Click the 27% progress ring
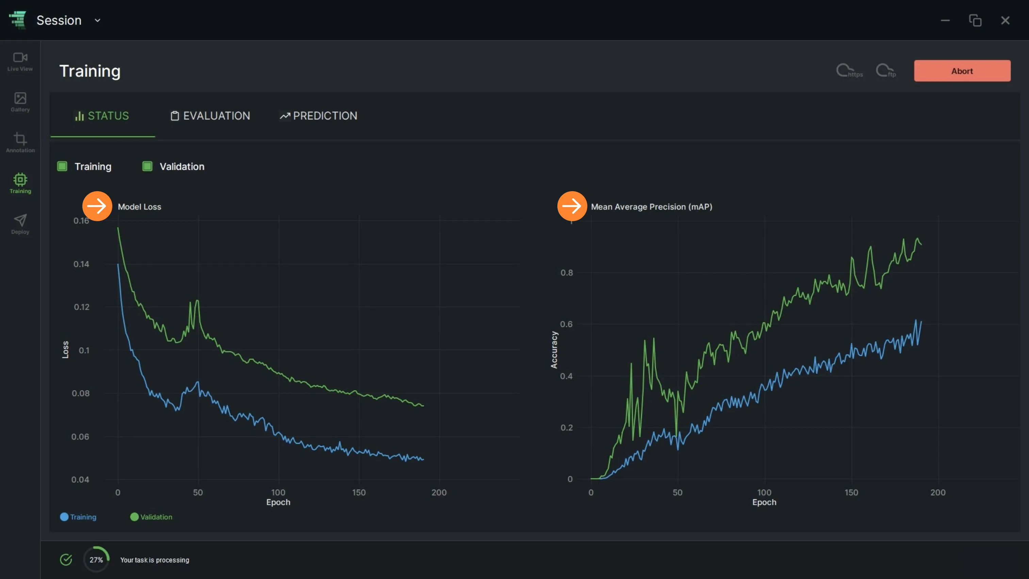 coord(96,559)
